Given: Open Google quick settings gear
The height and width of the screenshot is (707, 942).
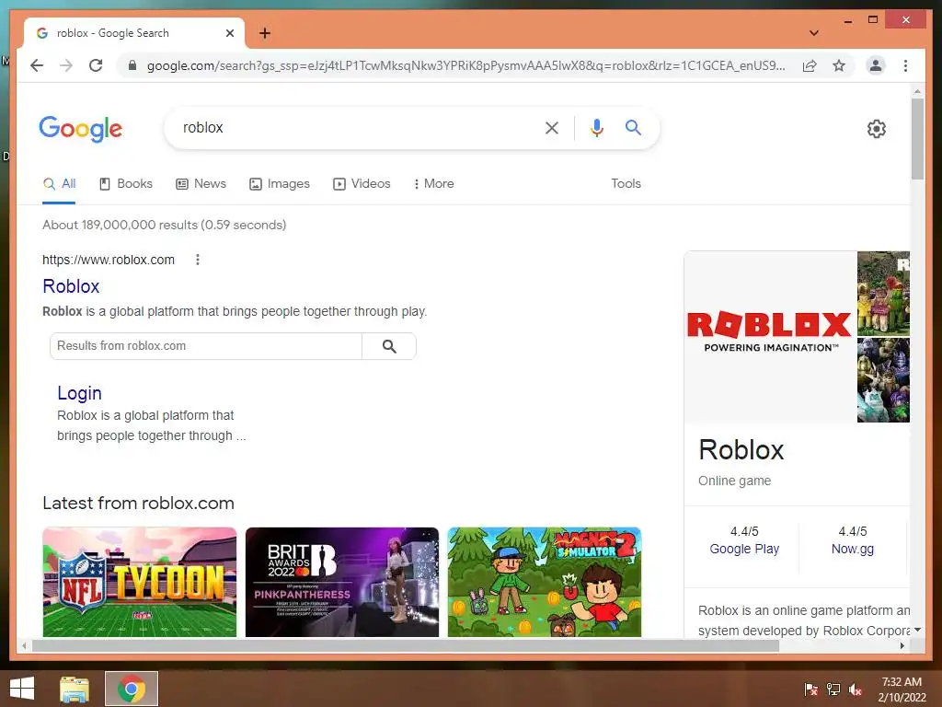Looking at the screenshot, I should click(x=877, y=129).
